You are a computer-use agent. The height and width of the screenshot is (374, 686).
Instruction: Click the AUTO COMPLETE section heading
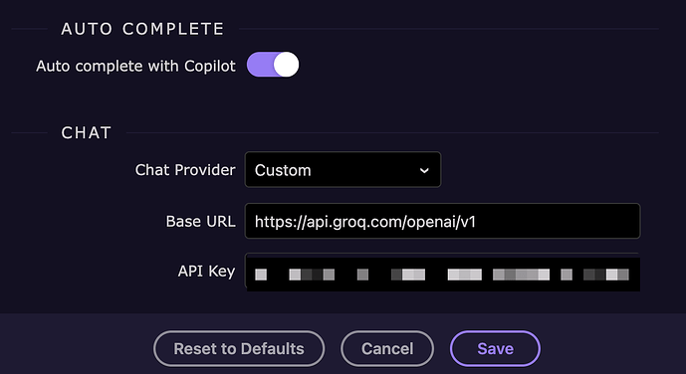tap(142, 29)
